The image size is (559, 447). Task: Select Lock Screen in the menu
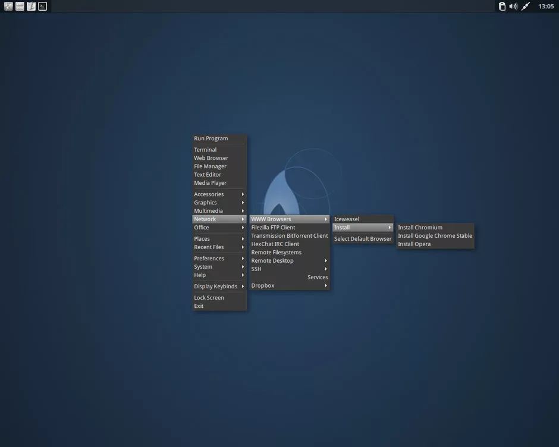[x=219, y=298]
